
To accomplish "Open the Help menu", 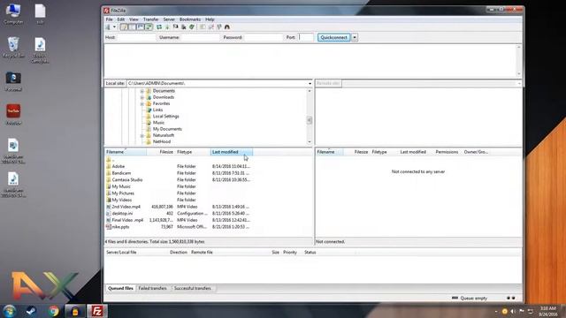I will click(x=210, y=19).
